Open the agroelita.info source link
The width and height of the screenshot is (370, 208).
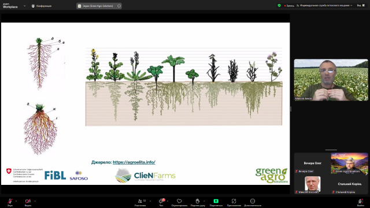coord(134,162)
